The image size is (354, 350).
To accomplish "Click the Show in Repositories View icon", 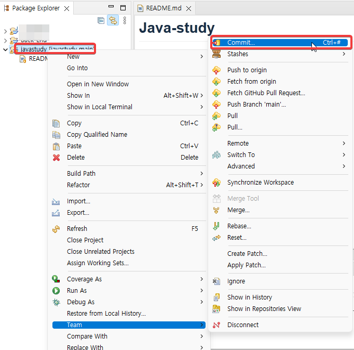I will (x=216, y=309).
